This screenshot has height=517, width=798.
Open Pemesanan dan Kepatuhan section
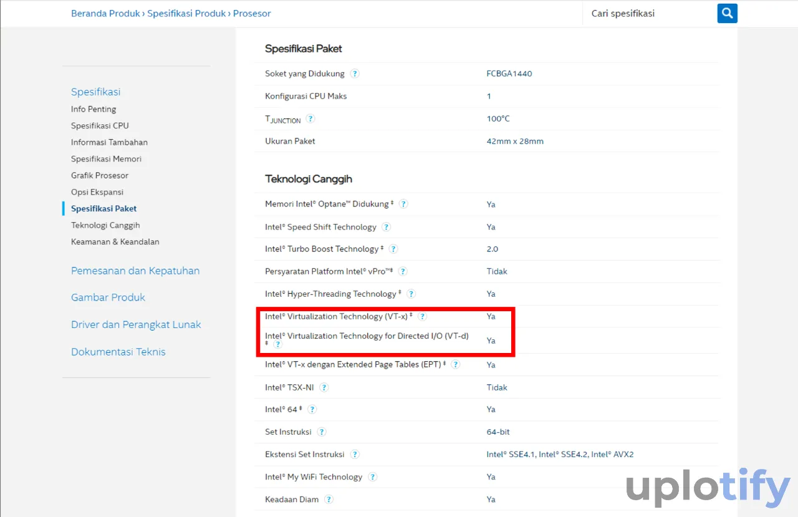(x=135, y=271)
